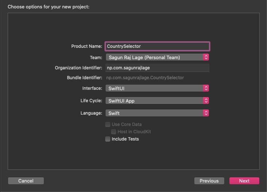Image resolution: width=267 pixels, height=192 pixels.
Task: Click the 'Life Cycle:' field label
Action: point(91,101)
